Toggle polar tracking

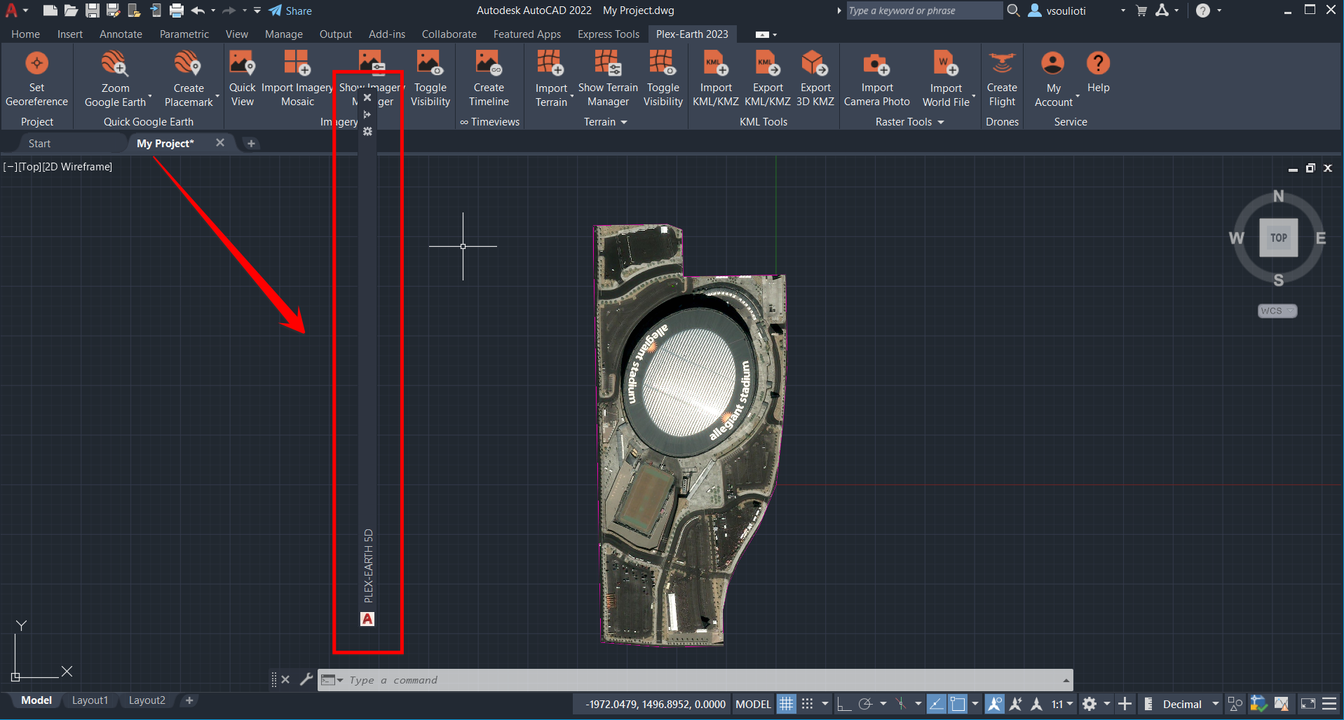tap(865, 704)
